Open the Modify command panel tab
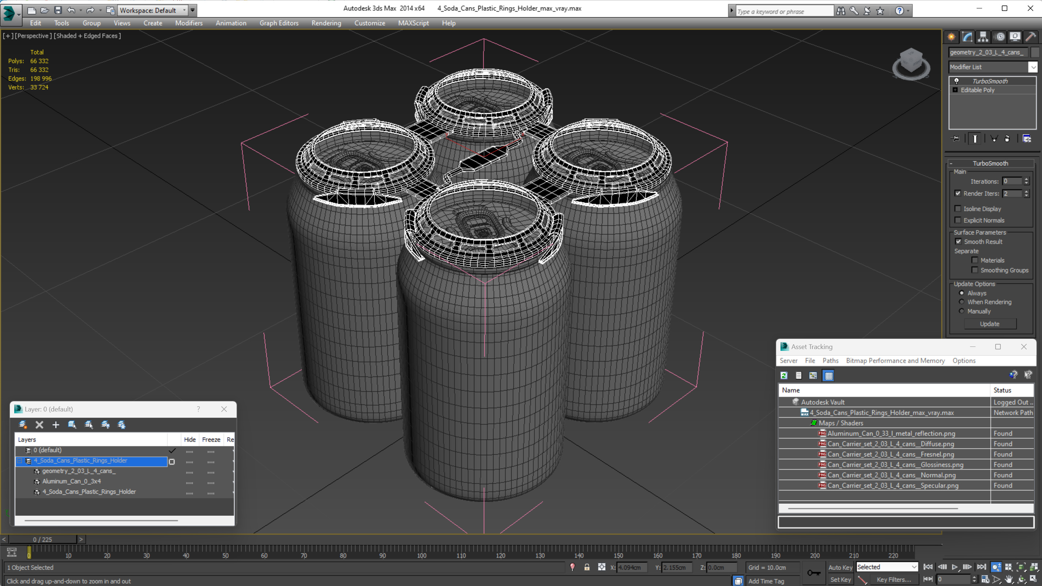1042x586 pixels. pos(967,37)
